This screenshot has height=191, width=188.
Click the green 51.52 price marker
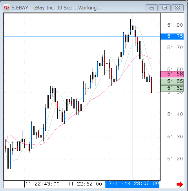(172, 88)
